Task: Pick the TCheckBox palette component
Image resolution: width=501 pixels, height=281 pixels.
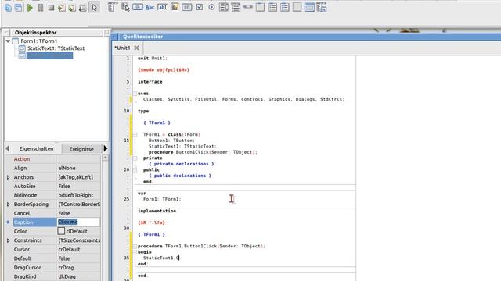Action: tap(200, 7)
